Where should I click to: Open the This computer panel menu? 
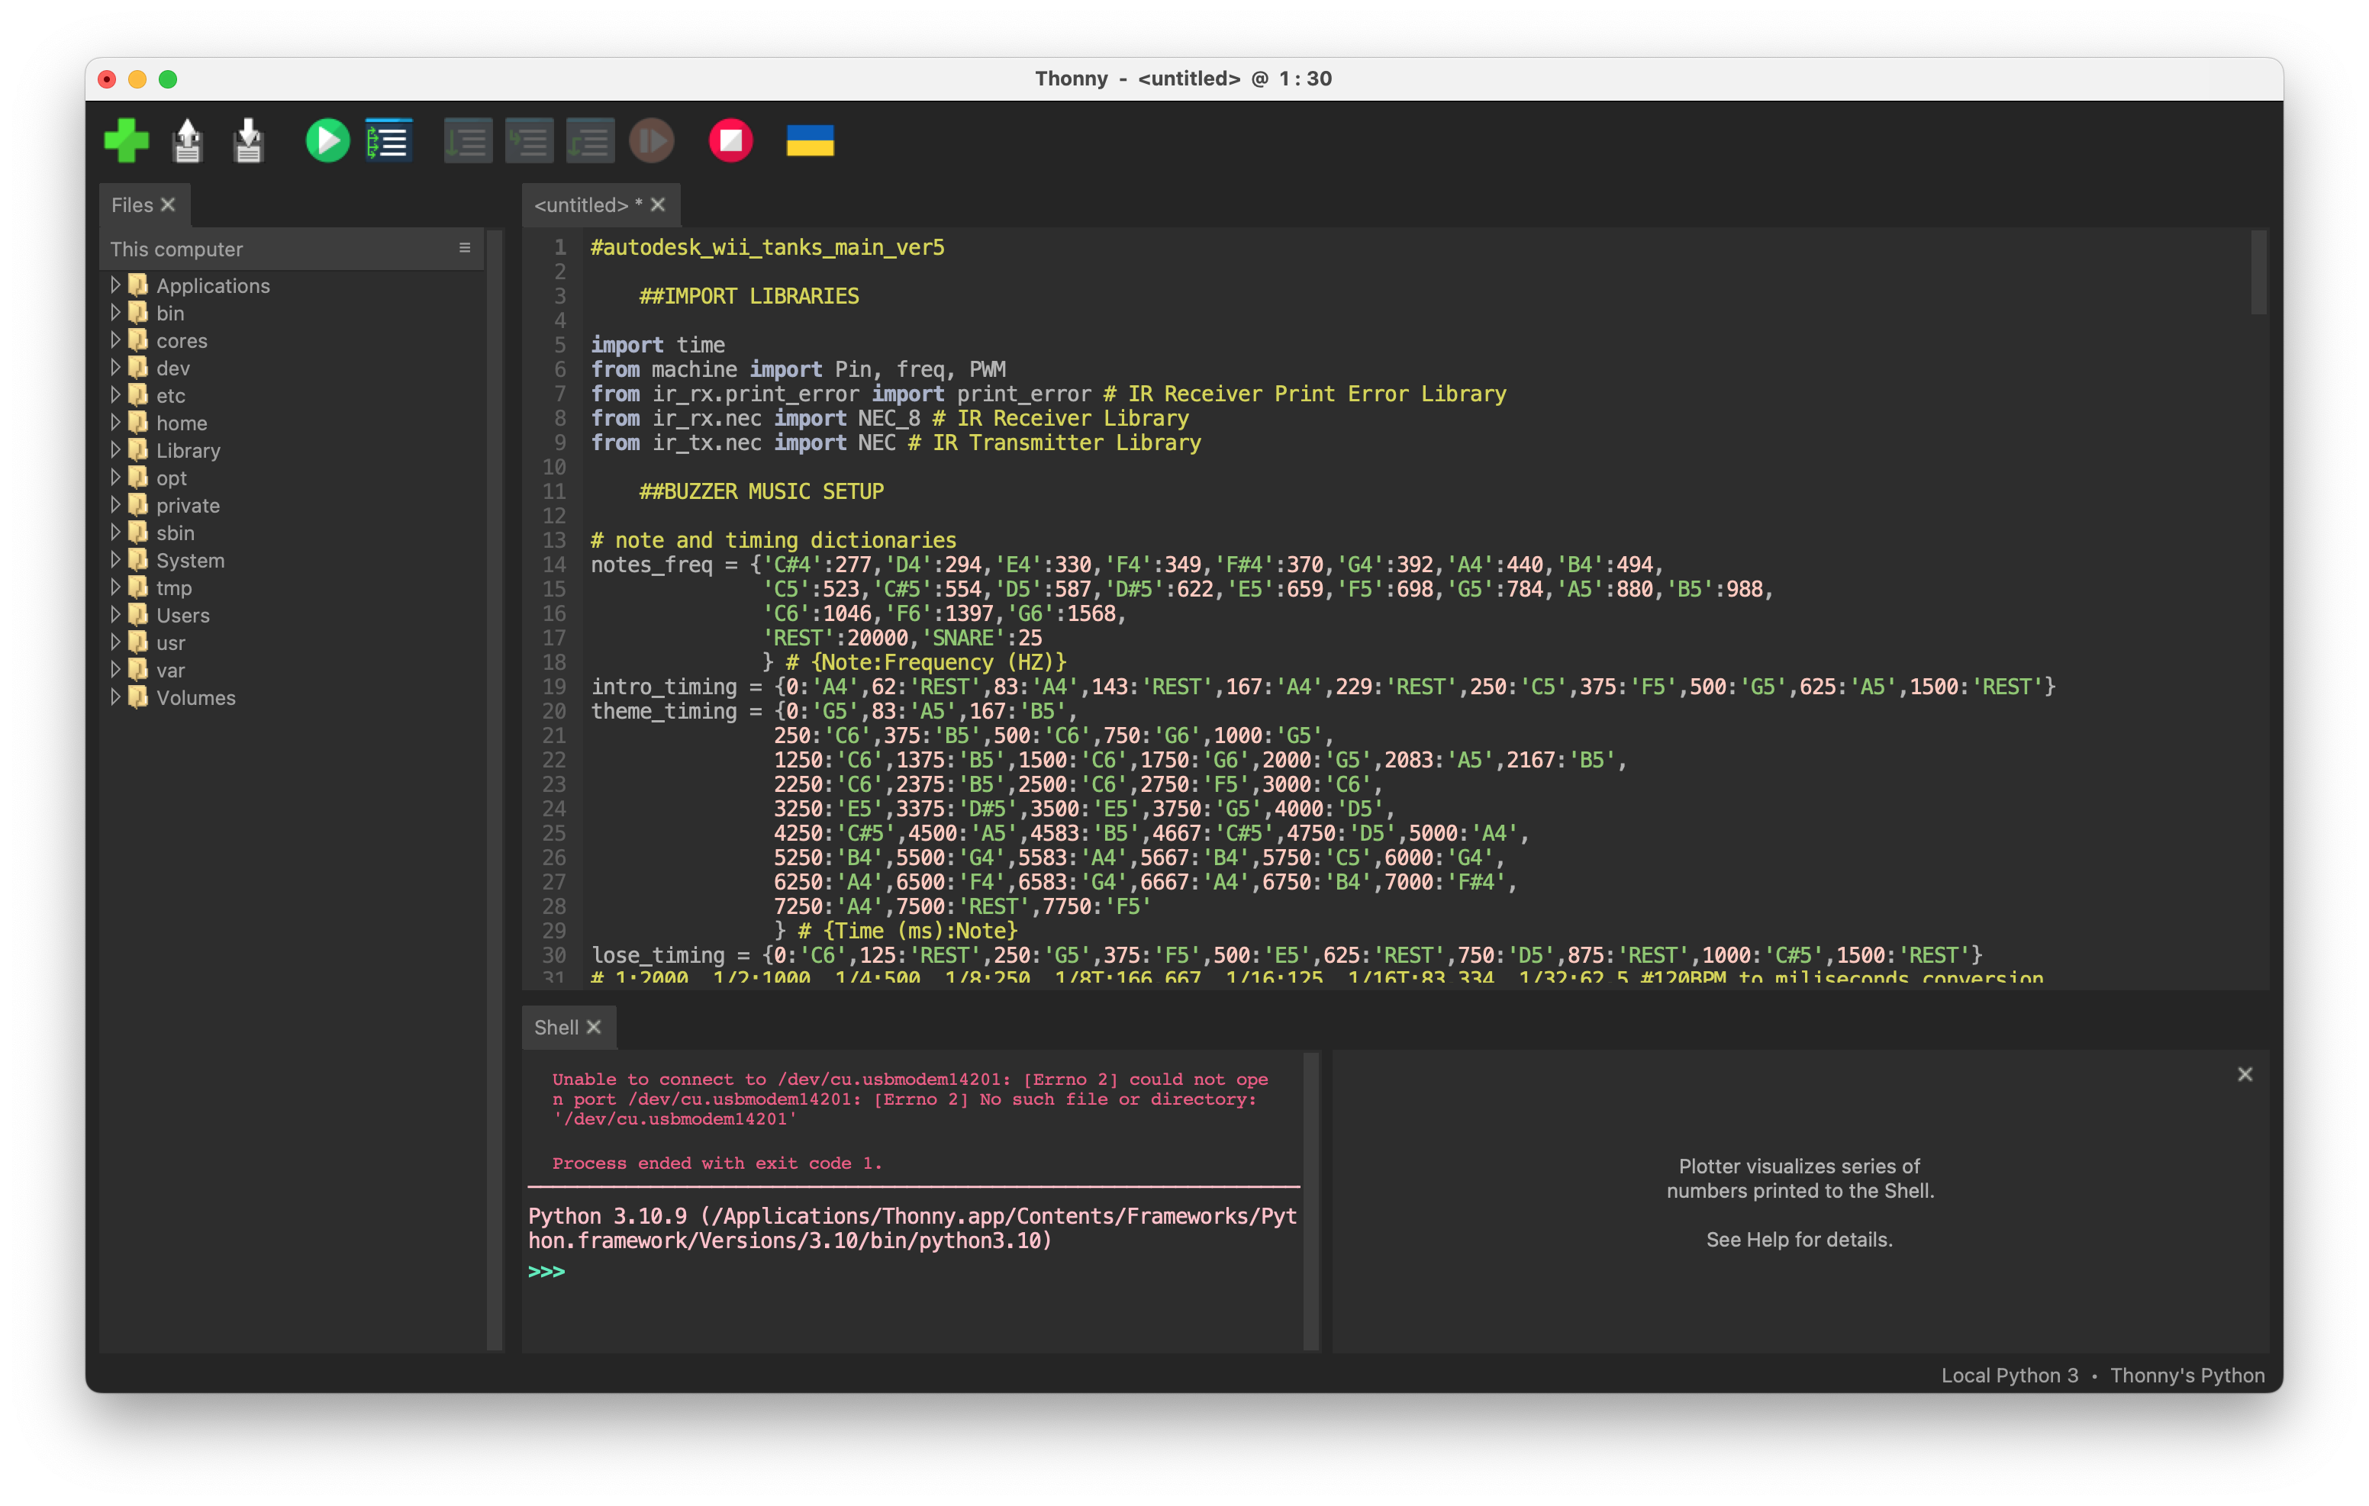click(464, 248)
